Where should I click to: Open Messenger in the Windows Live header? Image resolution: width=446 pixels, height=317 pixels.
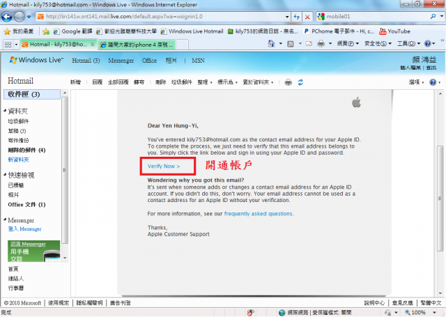121,61
